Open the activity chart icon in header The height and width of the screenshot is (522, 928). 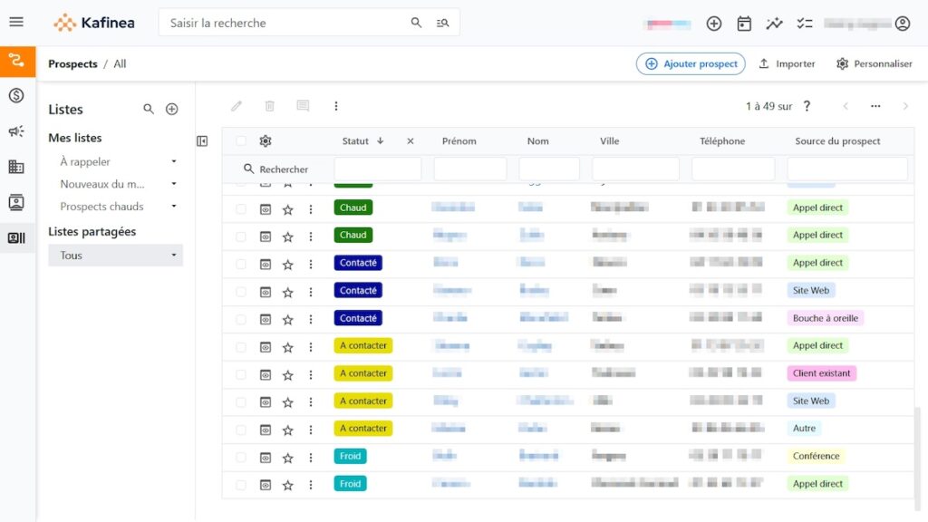(774, 24)
